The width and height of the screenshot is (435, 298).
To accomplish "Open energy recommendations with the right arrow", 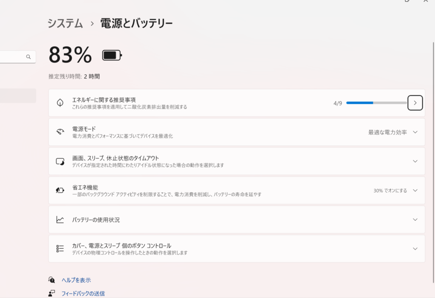I will coord(415,103).
